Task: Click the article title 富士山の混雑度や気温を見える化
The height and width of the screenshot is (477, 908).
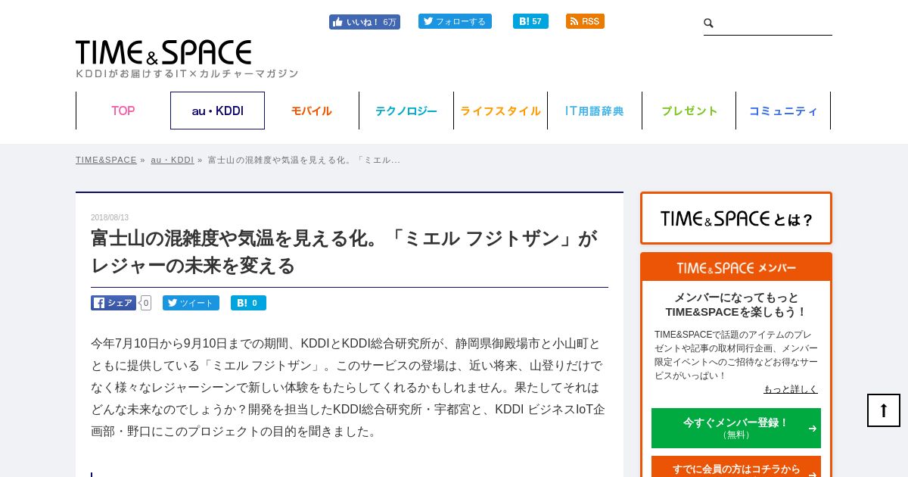Action: pos(344,252)
